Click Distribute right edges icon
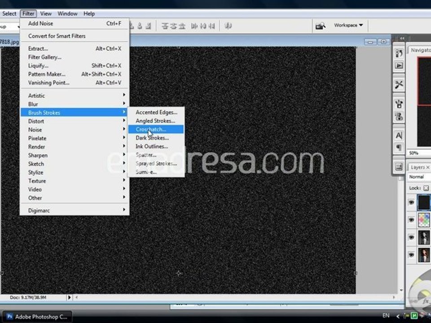The height and width of the screenshot is (323, 431). click(x=211, y=26)
